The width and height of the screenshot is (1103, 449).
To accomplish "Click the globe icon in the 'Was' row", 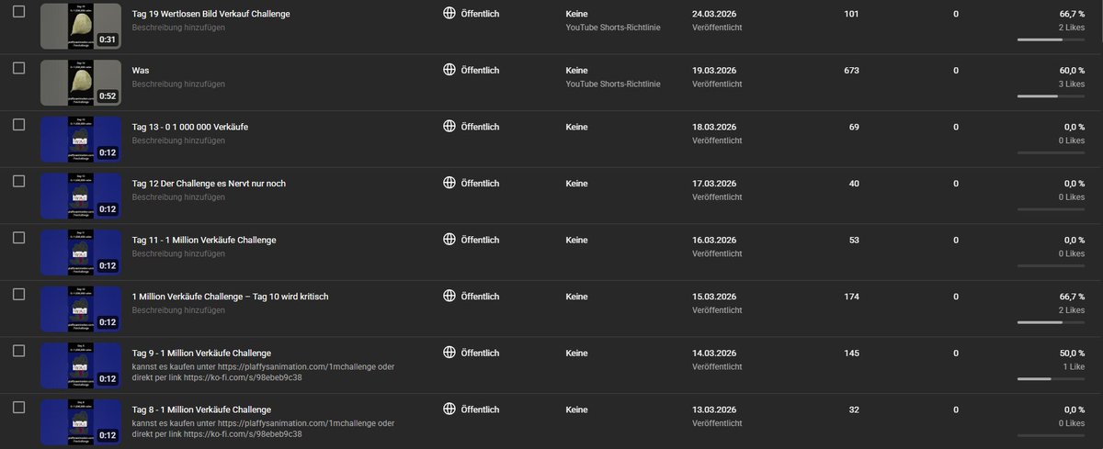I will click(x=449, y=70).
